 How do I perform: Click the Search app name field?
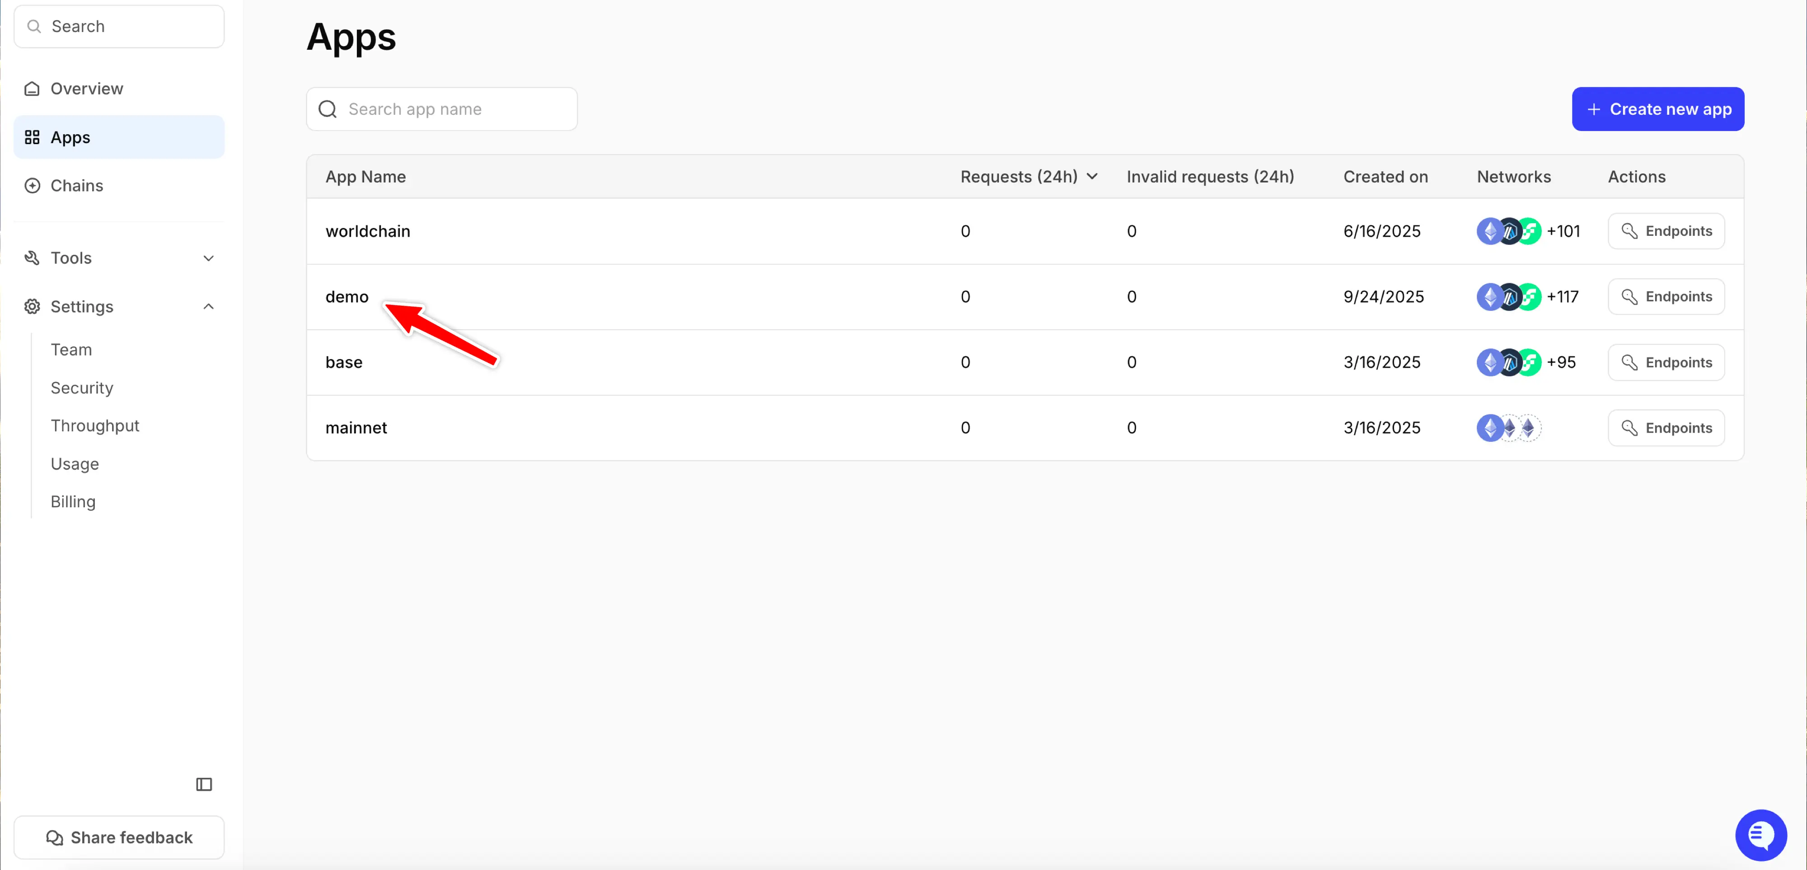click(x=442, y=109)
